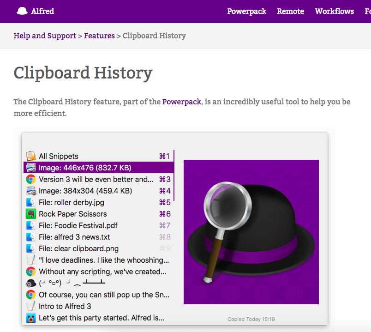Screen dimensions: 371x332
Task: Click text file icon beside Intro to Alfred 3
Action: tap(31, 306)
